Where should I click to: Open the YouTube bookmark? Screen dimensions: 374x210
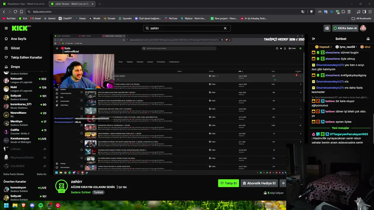9,18
